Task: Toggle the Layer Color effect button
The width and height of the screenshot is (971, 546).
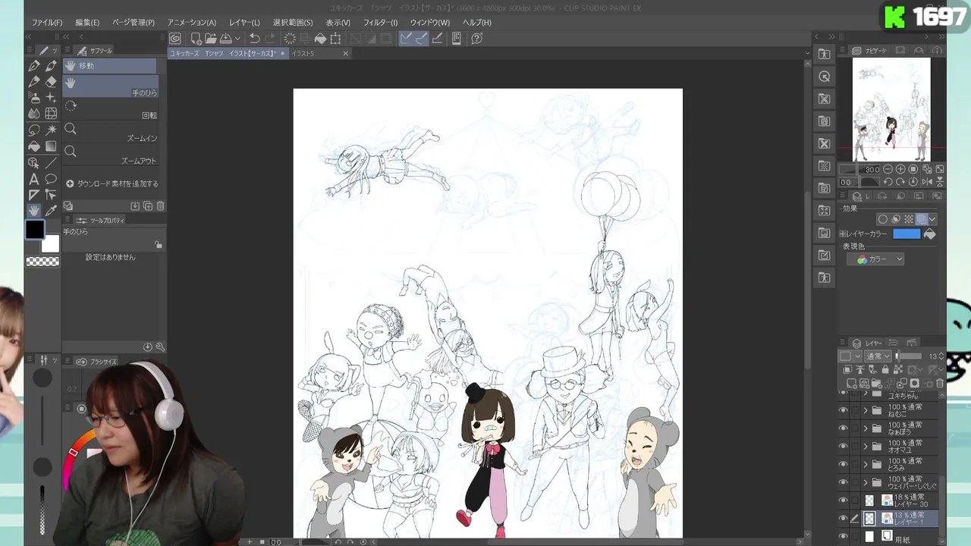Action: 921,219
